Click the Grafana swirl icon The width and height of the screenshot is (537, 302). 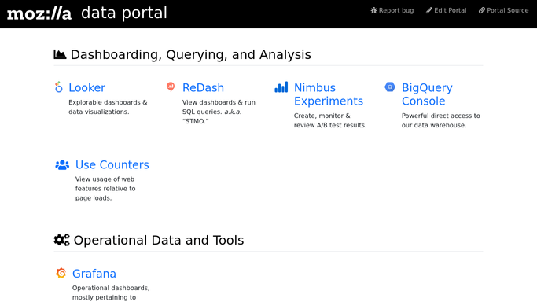point(61,273)
